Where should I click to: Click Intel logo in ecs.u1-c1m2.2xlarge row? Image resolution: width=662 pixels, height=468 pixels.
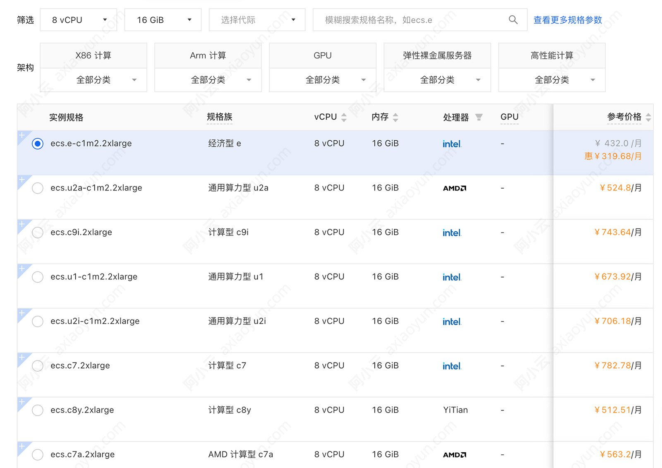point(452,277)
